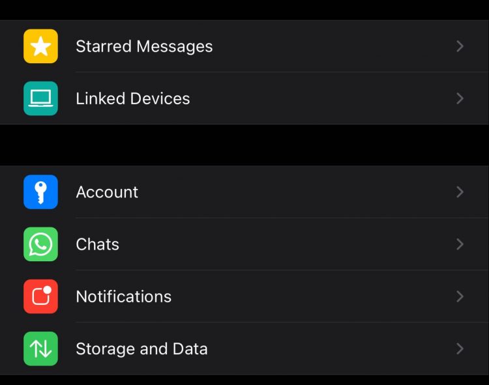Open the Starred Messages label
This screenshot has width=489, height=385.
tap(144, 46)
